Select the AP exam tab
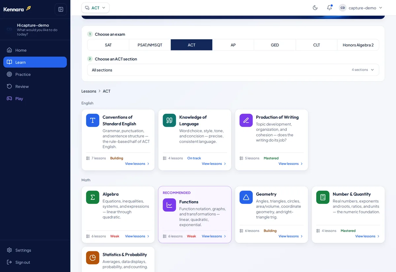396x272 pixels. tap(233, 45)
